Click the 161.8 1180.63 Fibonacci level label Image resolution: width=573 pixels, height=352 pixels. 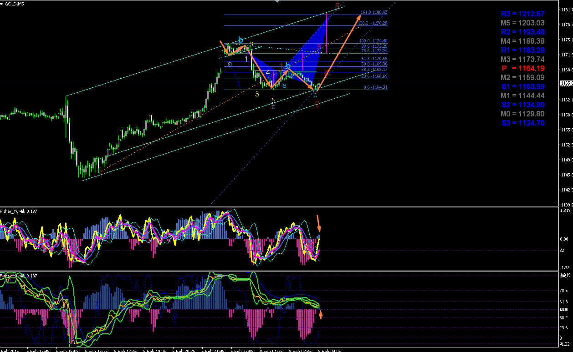click(373, 12)
